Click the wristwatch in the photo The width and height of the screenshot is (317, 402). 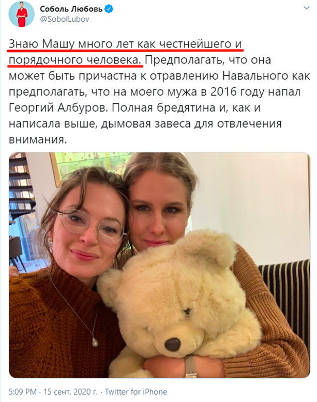pos(191,367)
